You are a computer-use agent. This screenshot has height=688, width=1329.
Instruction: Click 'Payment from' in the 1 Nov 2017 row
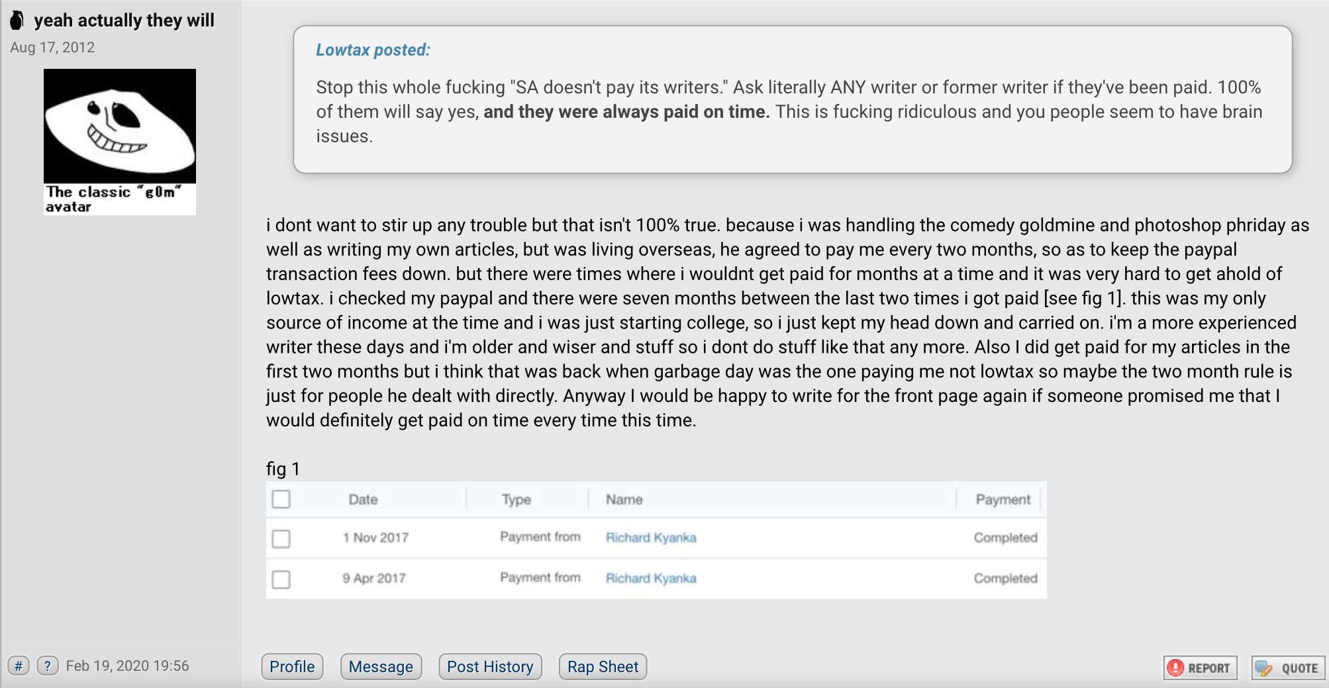540,537
